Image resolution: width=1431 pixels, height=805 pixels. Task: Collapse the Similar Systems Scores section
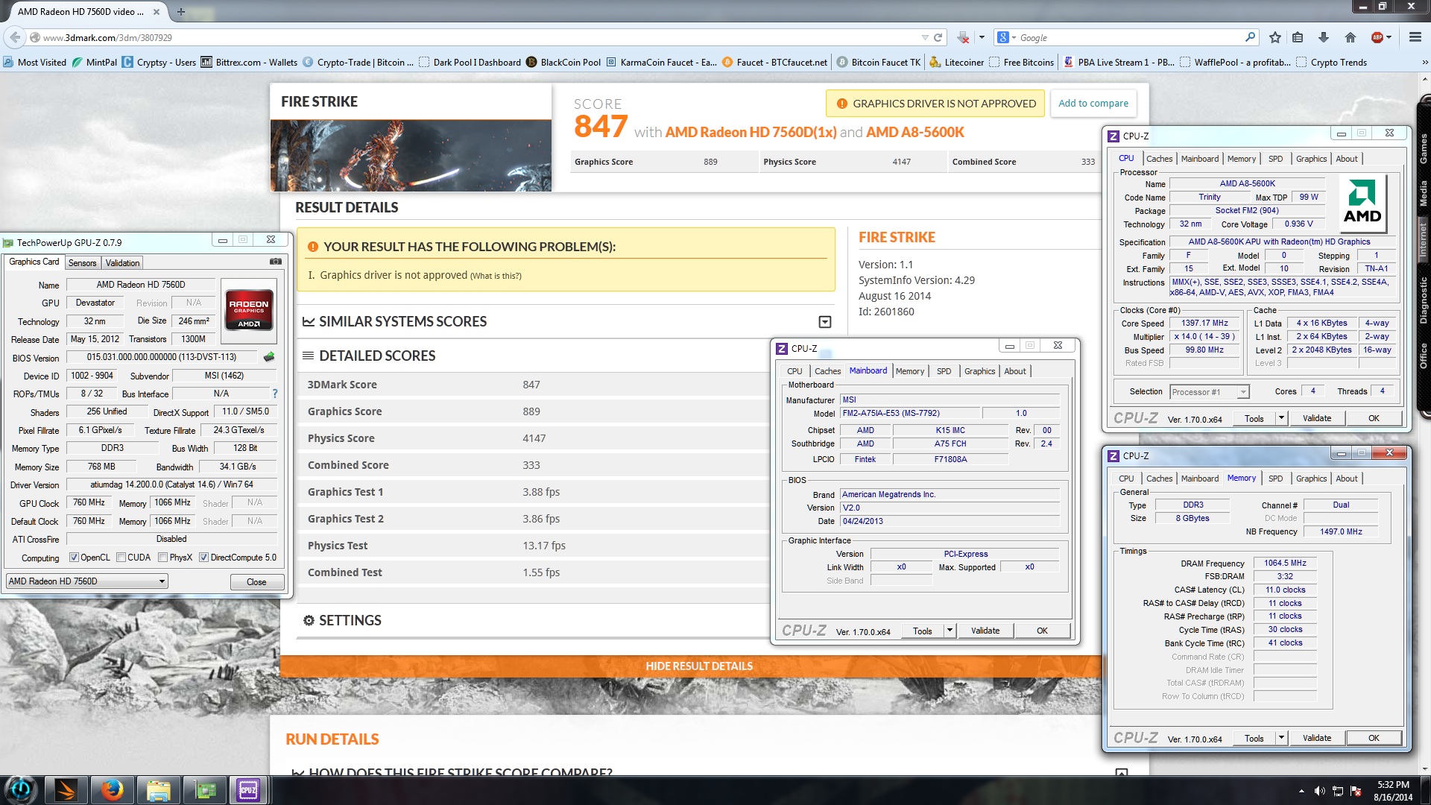click(x=825, y=322)
